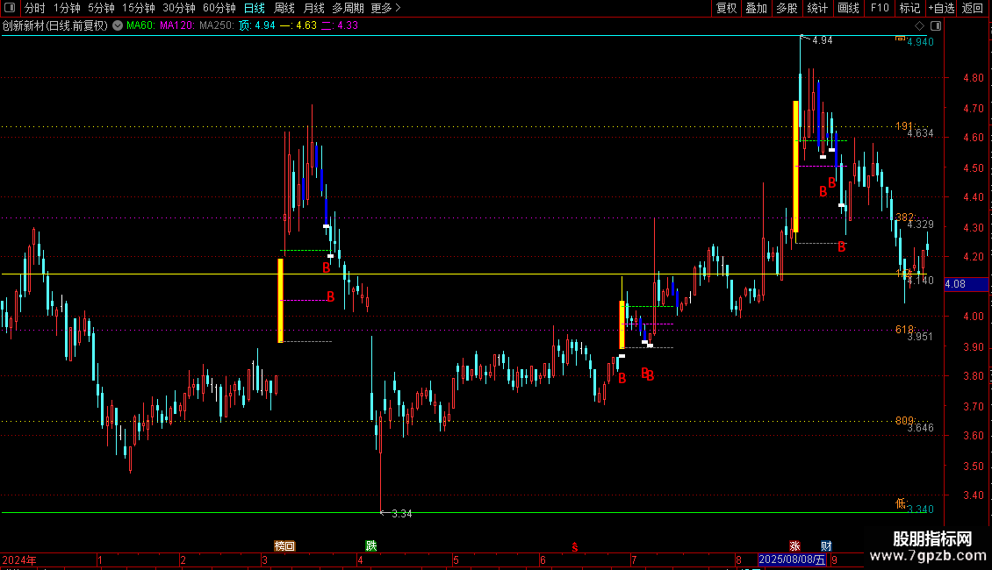The image size is (992, 570).
Task: Click the 4.940 top level label
Action: pos(920,42)
